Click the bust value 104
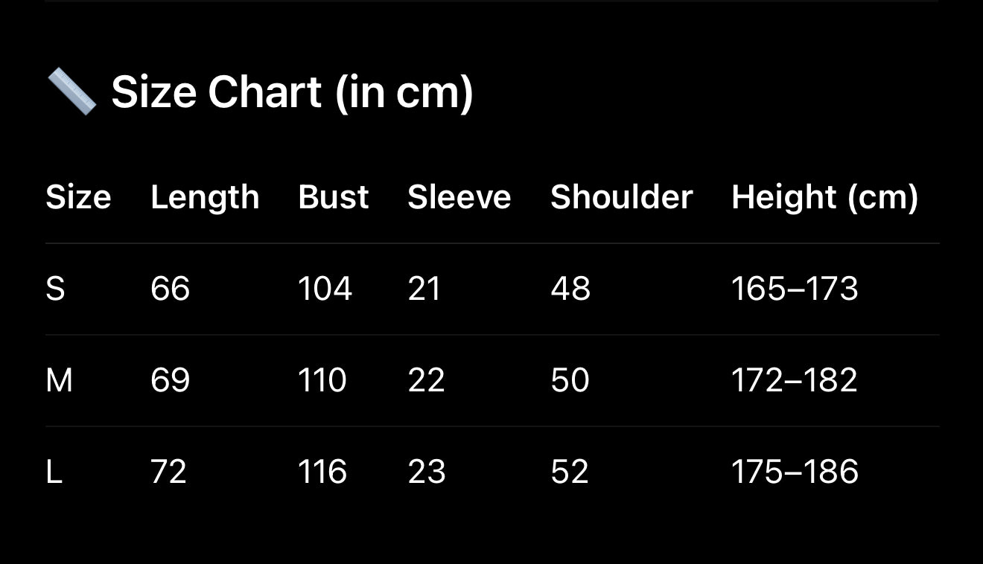Viewport: 983px width, 564px height. [x=325, y=289]
